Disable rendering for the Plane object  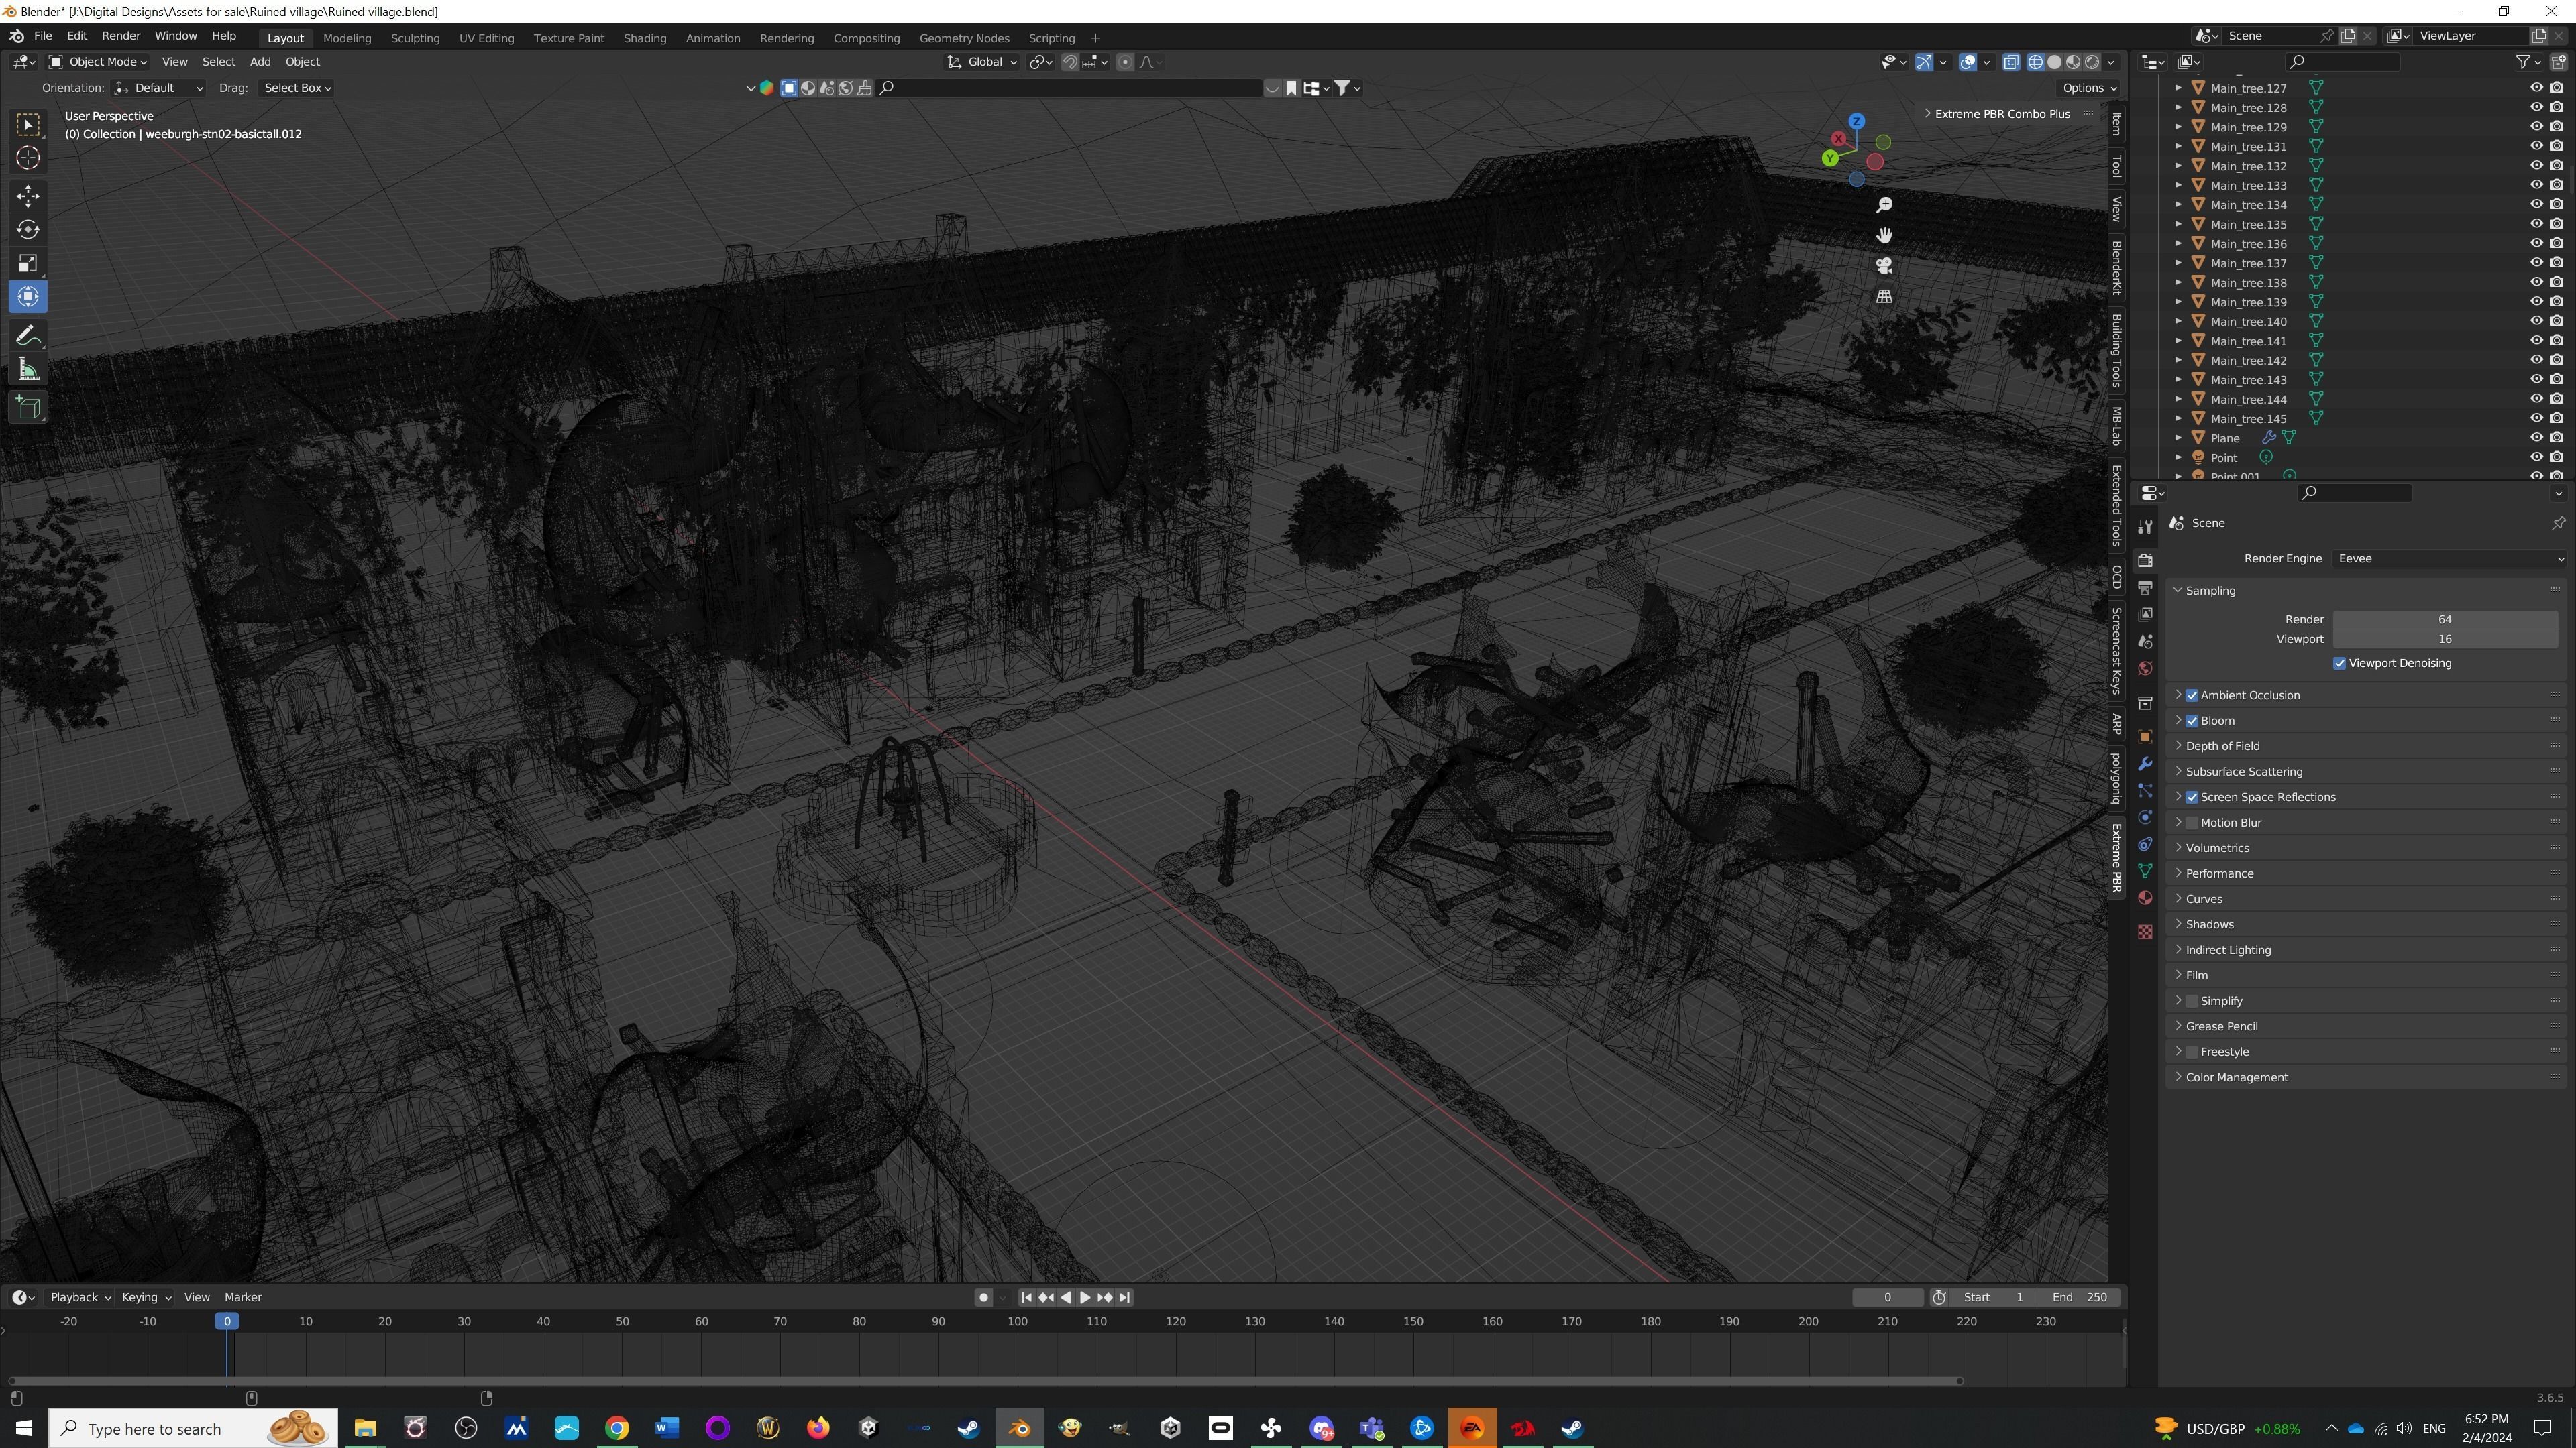(2557, 438)
